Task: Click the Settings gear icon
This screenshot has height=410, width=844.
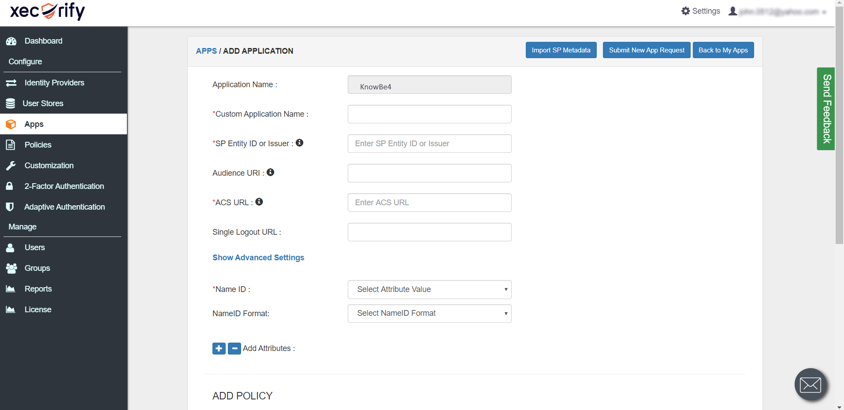Action: tap(685, 11)
